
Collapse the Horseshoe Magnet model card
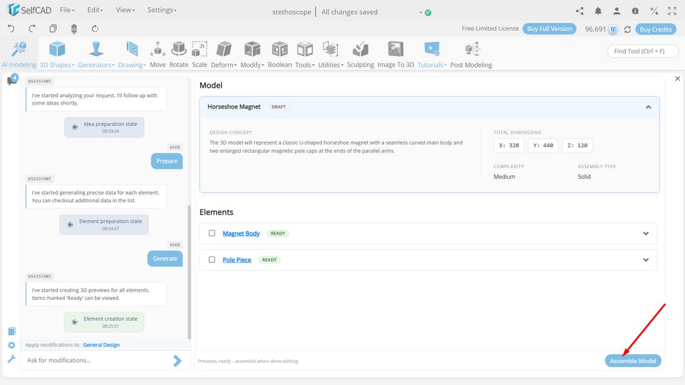648,106
